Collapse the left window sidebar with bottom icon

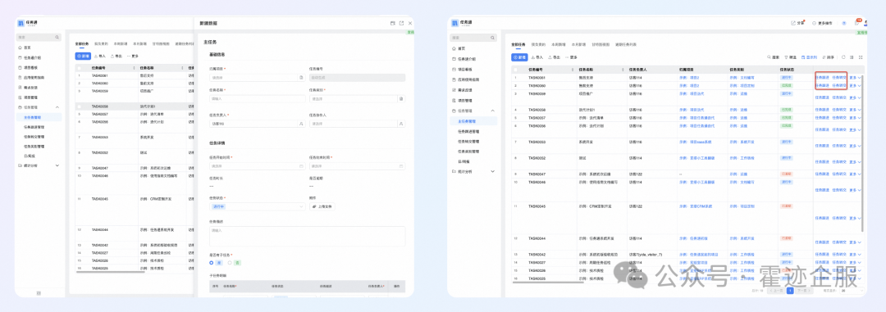click(x=39, y=293)
